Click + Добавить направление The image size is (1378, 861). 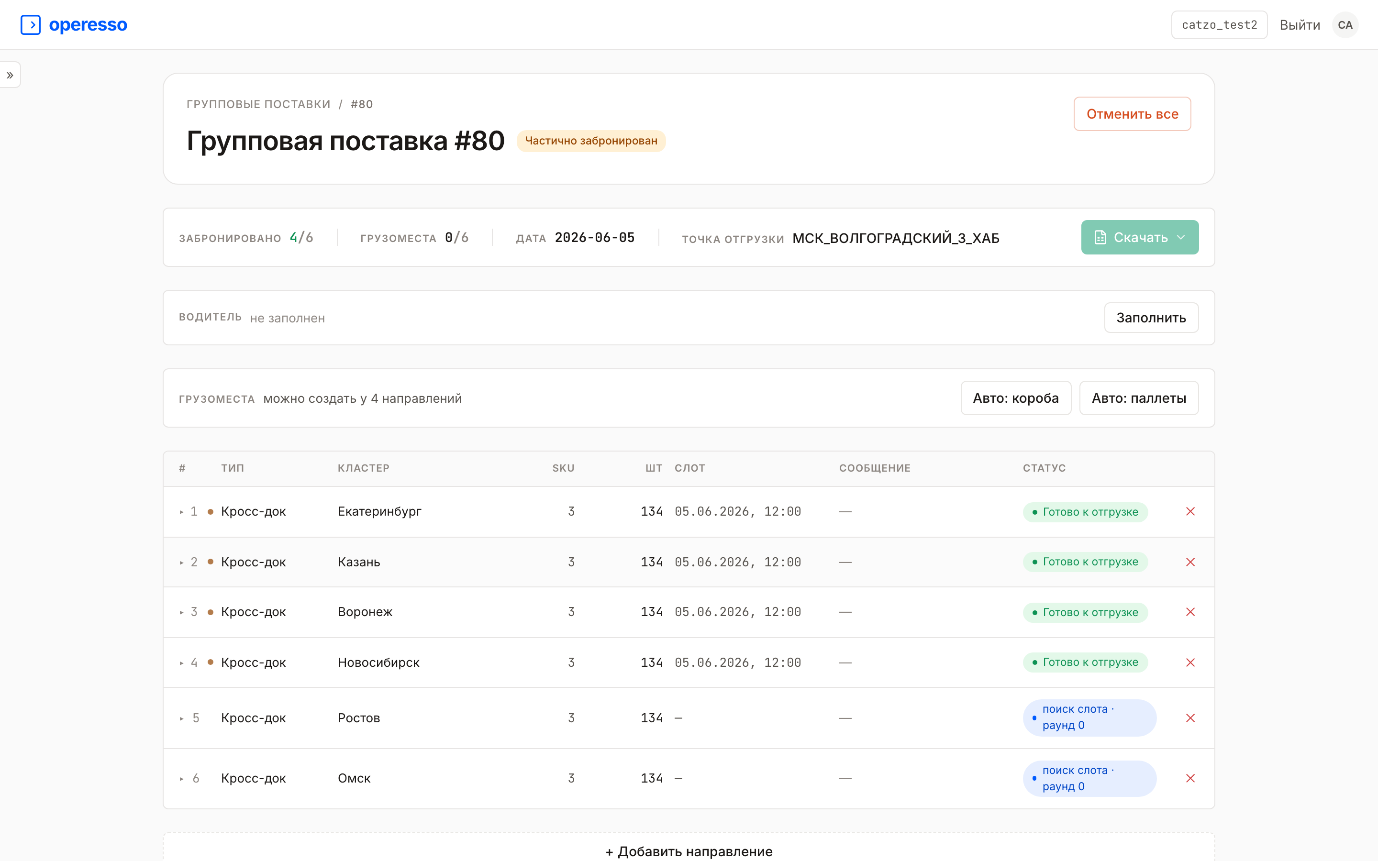[689, 851]
